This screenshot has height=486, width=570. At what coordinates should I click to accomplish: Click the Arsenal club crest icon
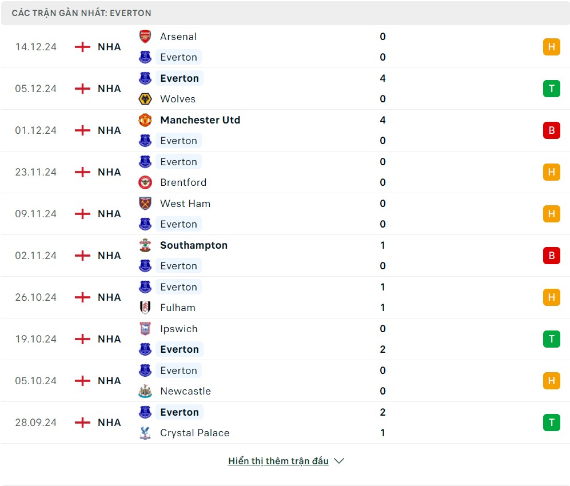pos(145,37)
